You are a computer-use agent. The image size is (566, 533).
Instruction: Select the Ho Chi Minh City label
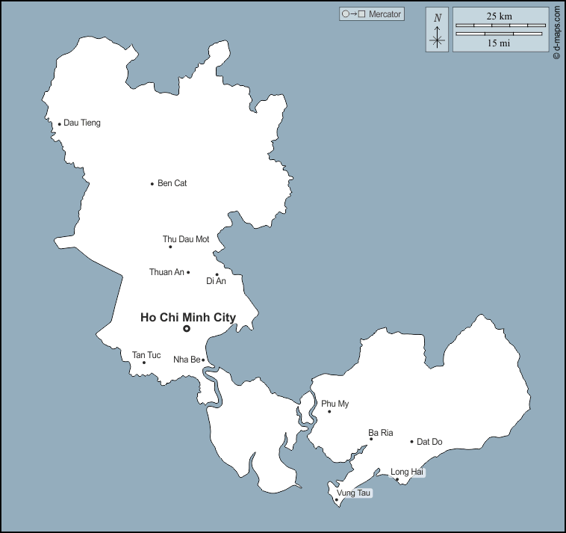pyautogui.click(x=188, y=318)
